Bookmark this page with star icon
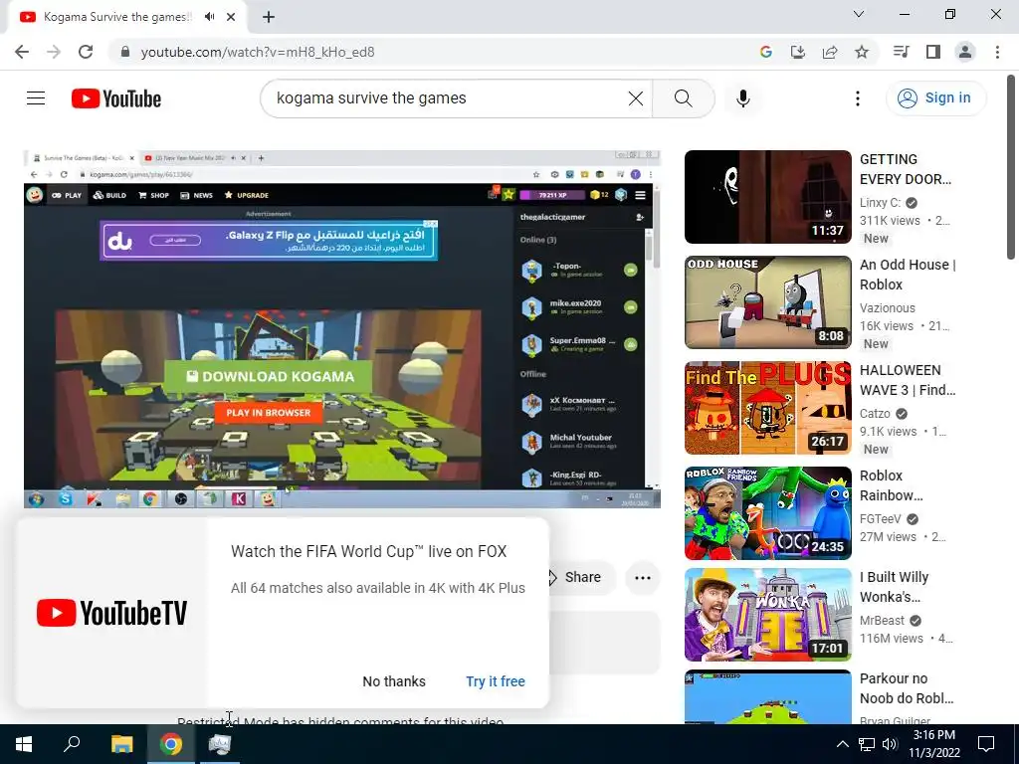Image resolution: width=1019 pixels, height=764 pixels. (x=862, y=52)
